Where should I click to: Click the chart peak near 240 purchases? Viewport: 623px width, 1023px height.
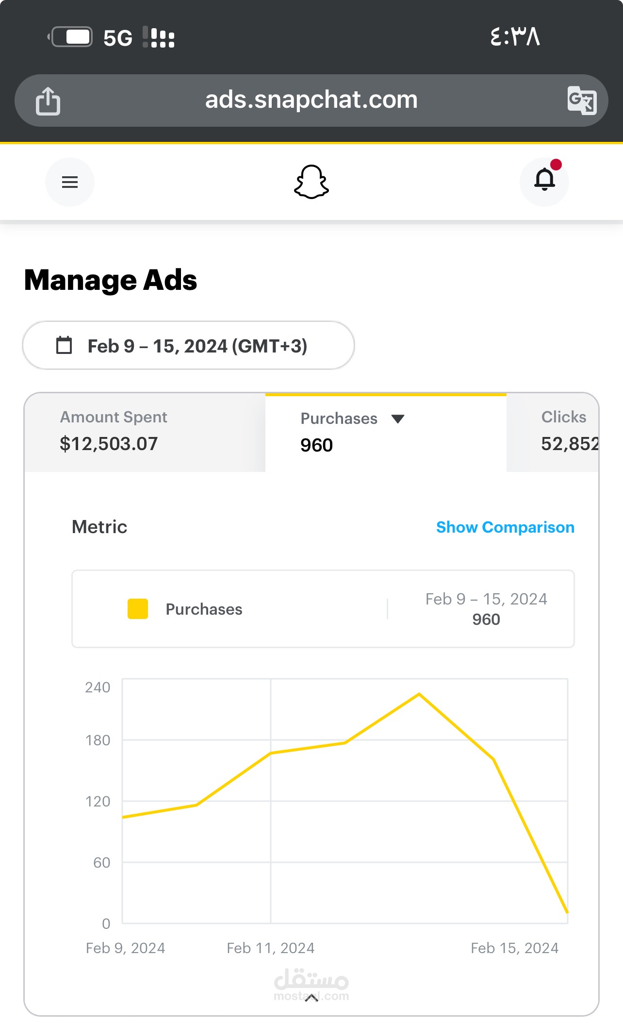[419, 694]
